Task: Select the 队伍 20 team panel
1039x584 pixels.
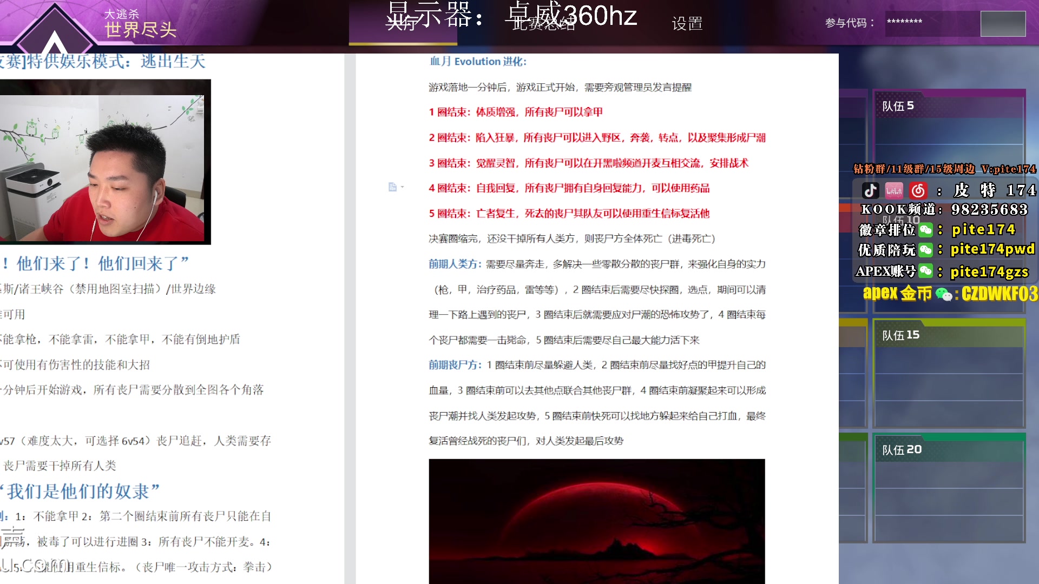Action: [950, 488]
